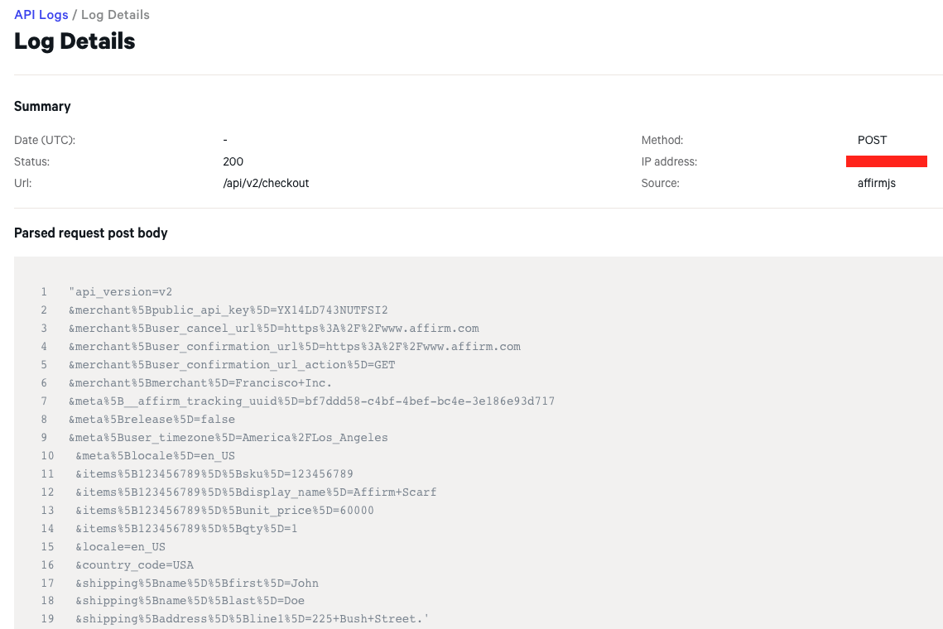Screen dimensions: 943x629
Task: Click the Url value /api/v2/checkout
Action: pyautogui.click(x=266, y=183)
